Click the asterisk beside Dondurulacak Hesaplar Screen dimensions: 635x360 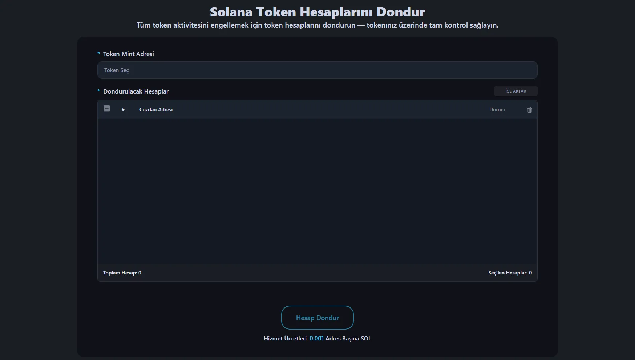98,91
